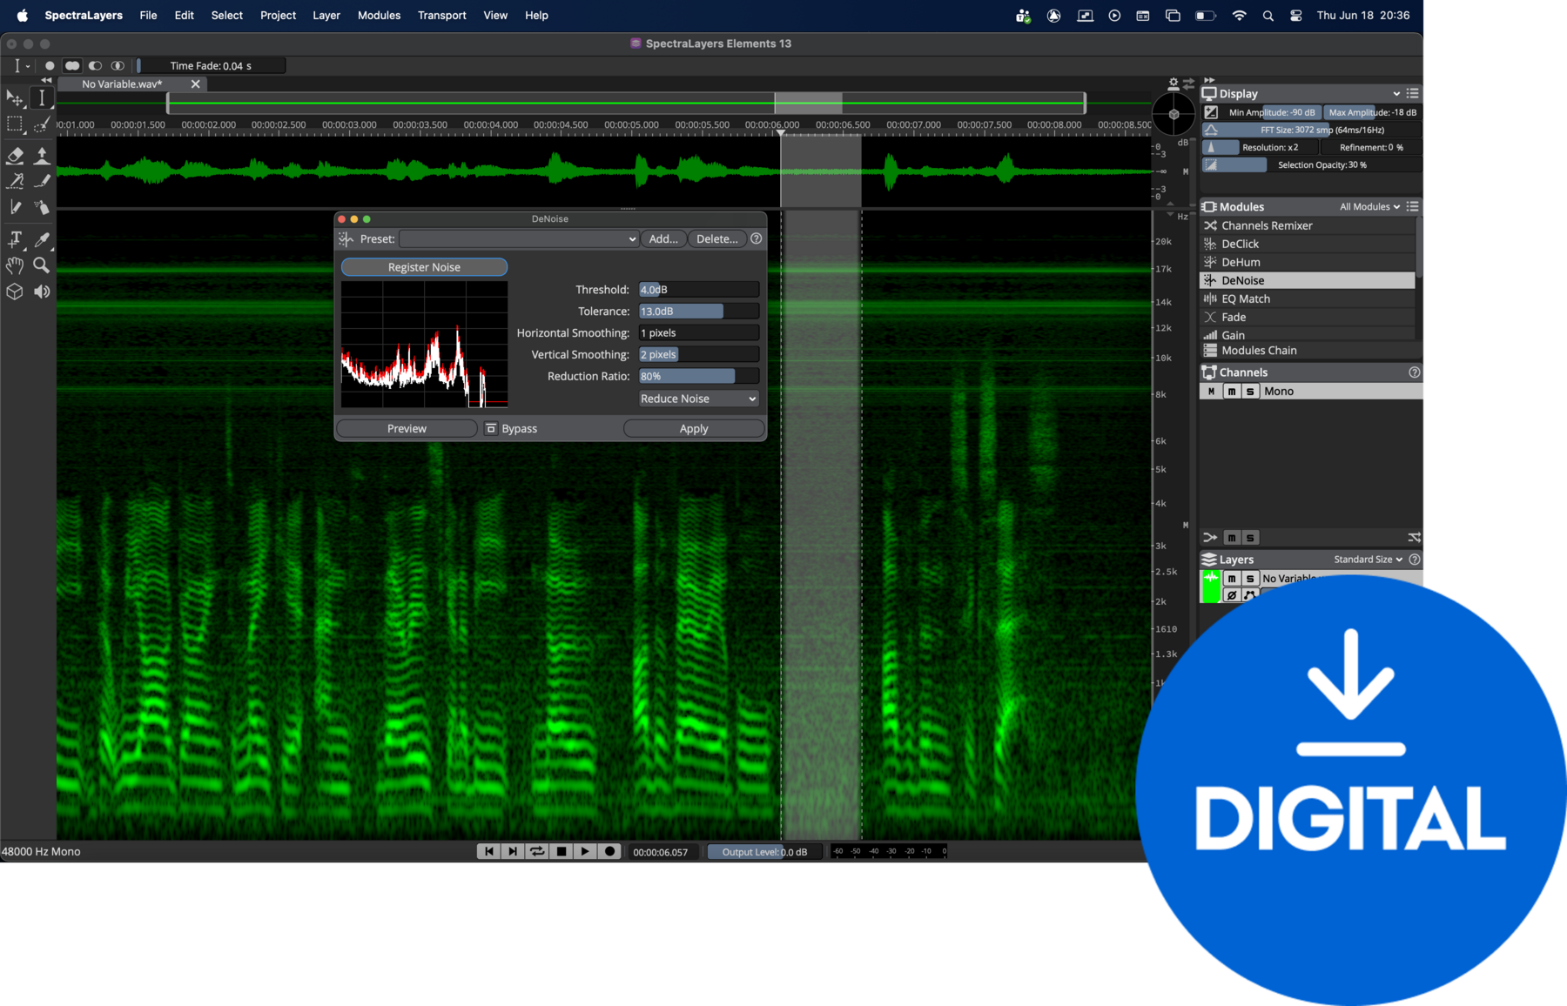Click the layer waveform color thumbnail

1211,587
